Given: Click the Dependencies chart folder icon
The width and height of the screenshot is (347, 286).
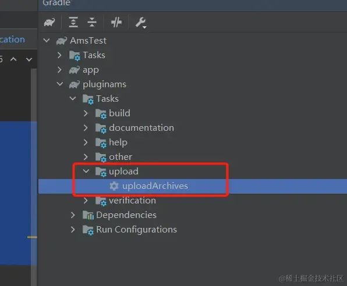Looking at the screenshot, I should (x=88, y=215).
